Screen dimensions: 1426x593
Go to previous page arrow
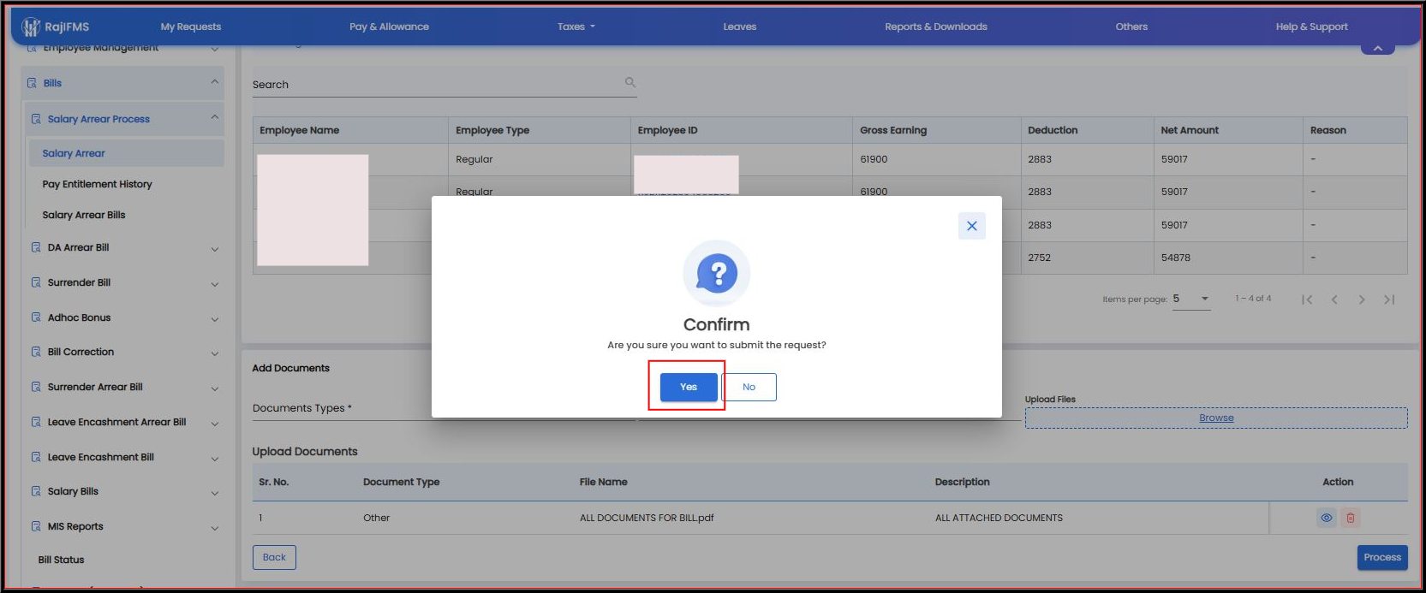click(1334, 299)
